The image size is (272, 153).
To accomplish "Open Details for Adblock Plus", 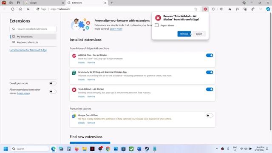I will tap(81, 62).
